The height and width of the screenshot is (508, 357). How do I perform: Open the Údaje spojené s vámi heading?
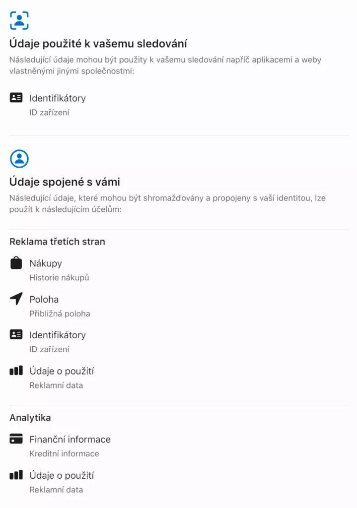(x=65, y=182)
